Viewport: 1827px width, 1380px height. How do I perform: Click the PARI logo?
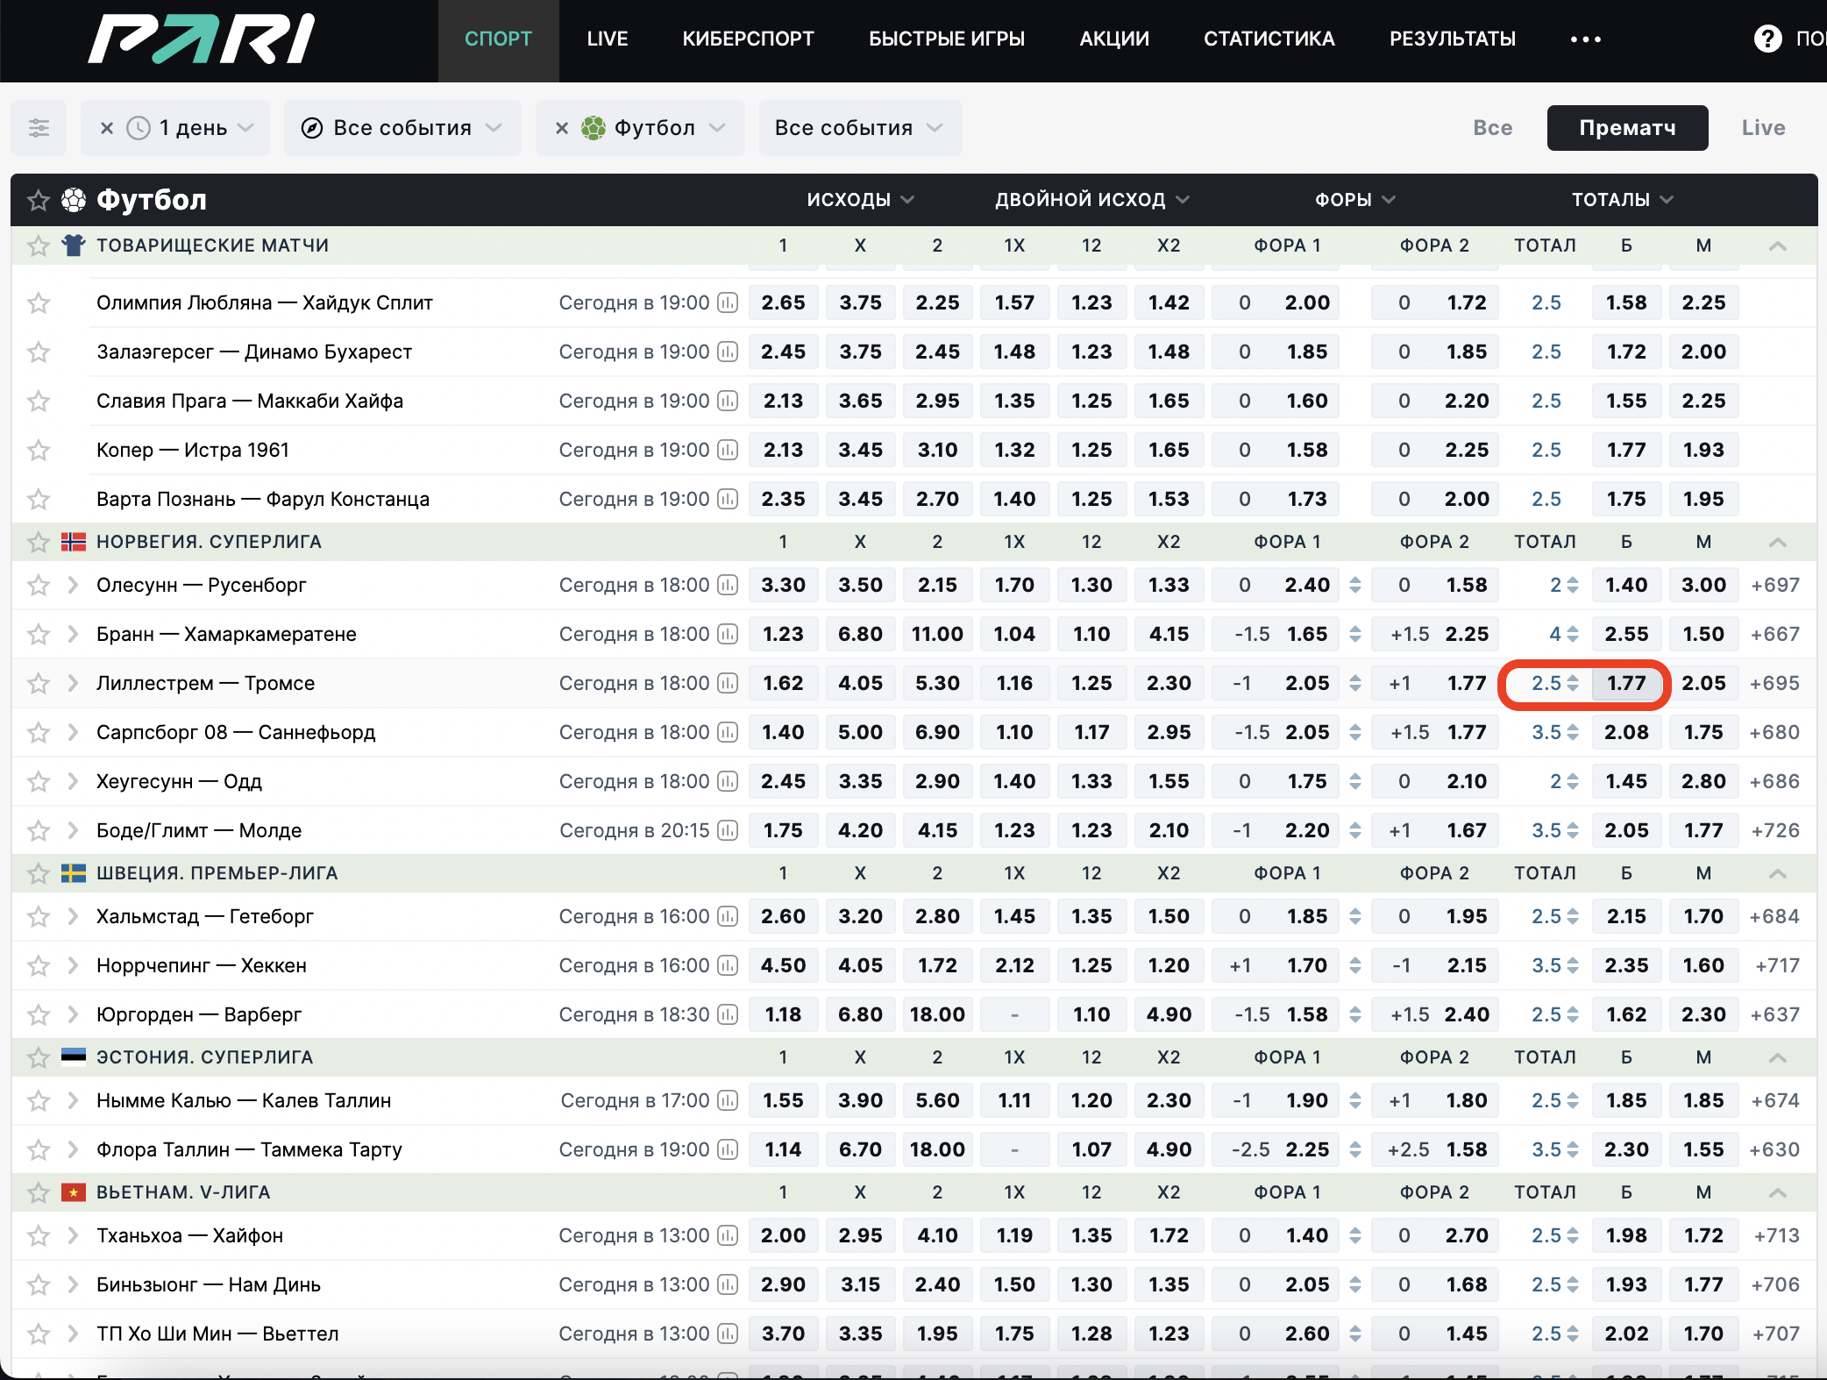click(x=201, y=39)
